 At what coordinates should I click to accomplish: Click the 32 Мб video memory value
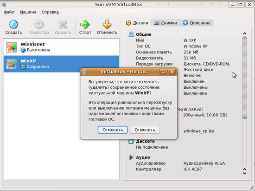[x=190, y=58]
